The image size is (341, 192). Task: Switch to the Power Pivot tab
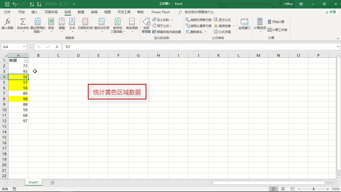[160, 12]
